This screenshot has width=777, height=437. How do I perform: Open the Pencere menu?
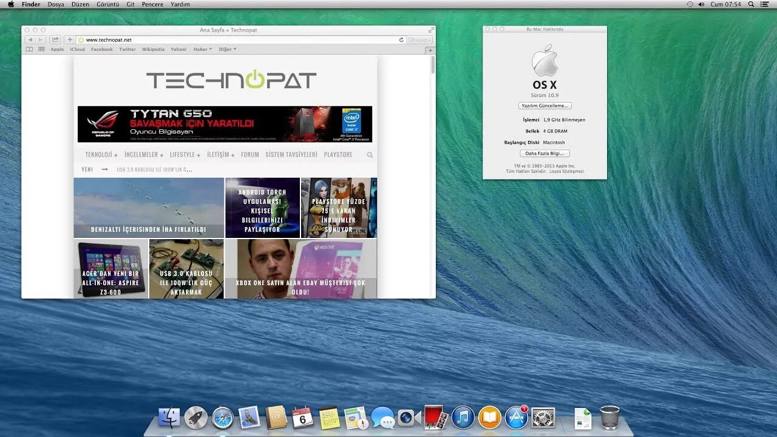click(x=152, y=4)
